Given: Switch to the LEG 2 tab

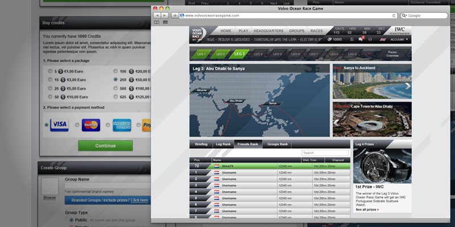Looking at the screenshot, I should 220,54.
